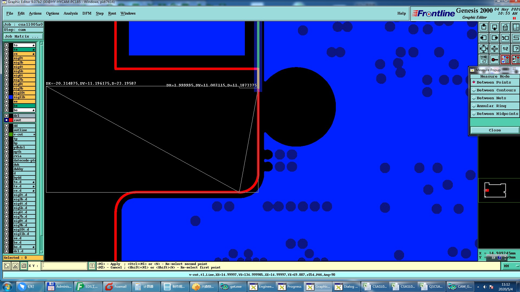Click the 1:2 zoom scale icon
The height and width of the screenshot is (292, 520).
tap(505, 49)
